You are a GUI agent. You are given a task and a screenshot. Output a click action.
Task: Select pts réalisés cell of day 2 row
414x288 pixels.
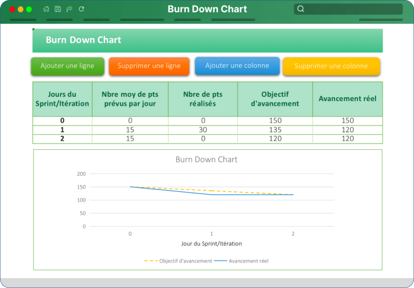(203, 139)
